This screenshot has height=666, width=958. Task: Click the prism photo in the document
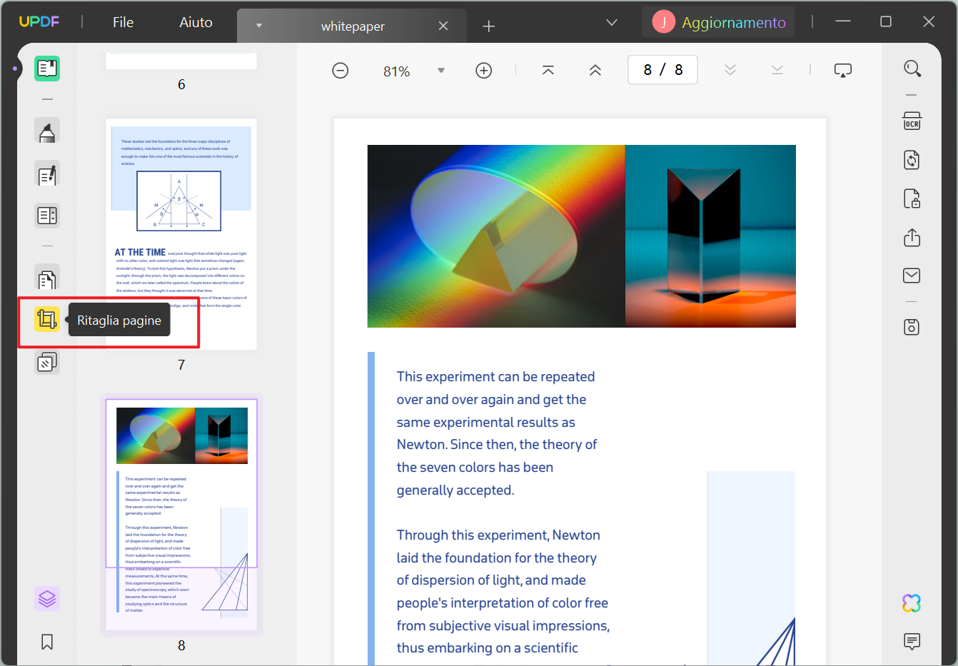pyautogui.click(x=582, y=236)
